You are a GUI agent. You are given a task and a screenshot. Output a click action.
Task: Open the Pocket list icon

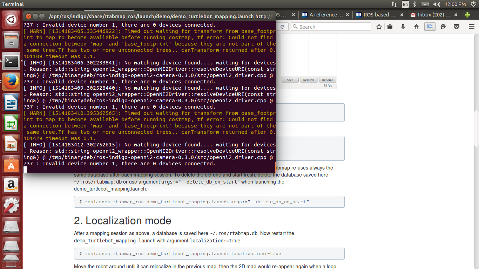pos(457,27)
